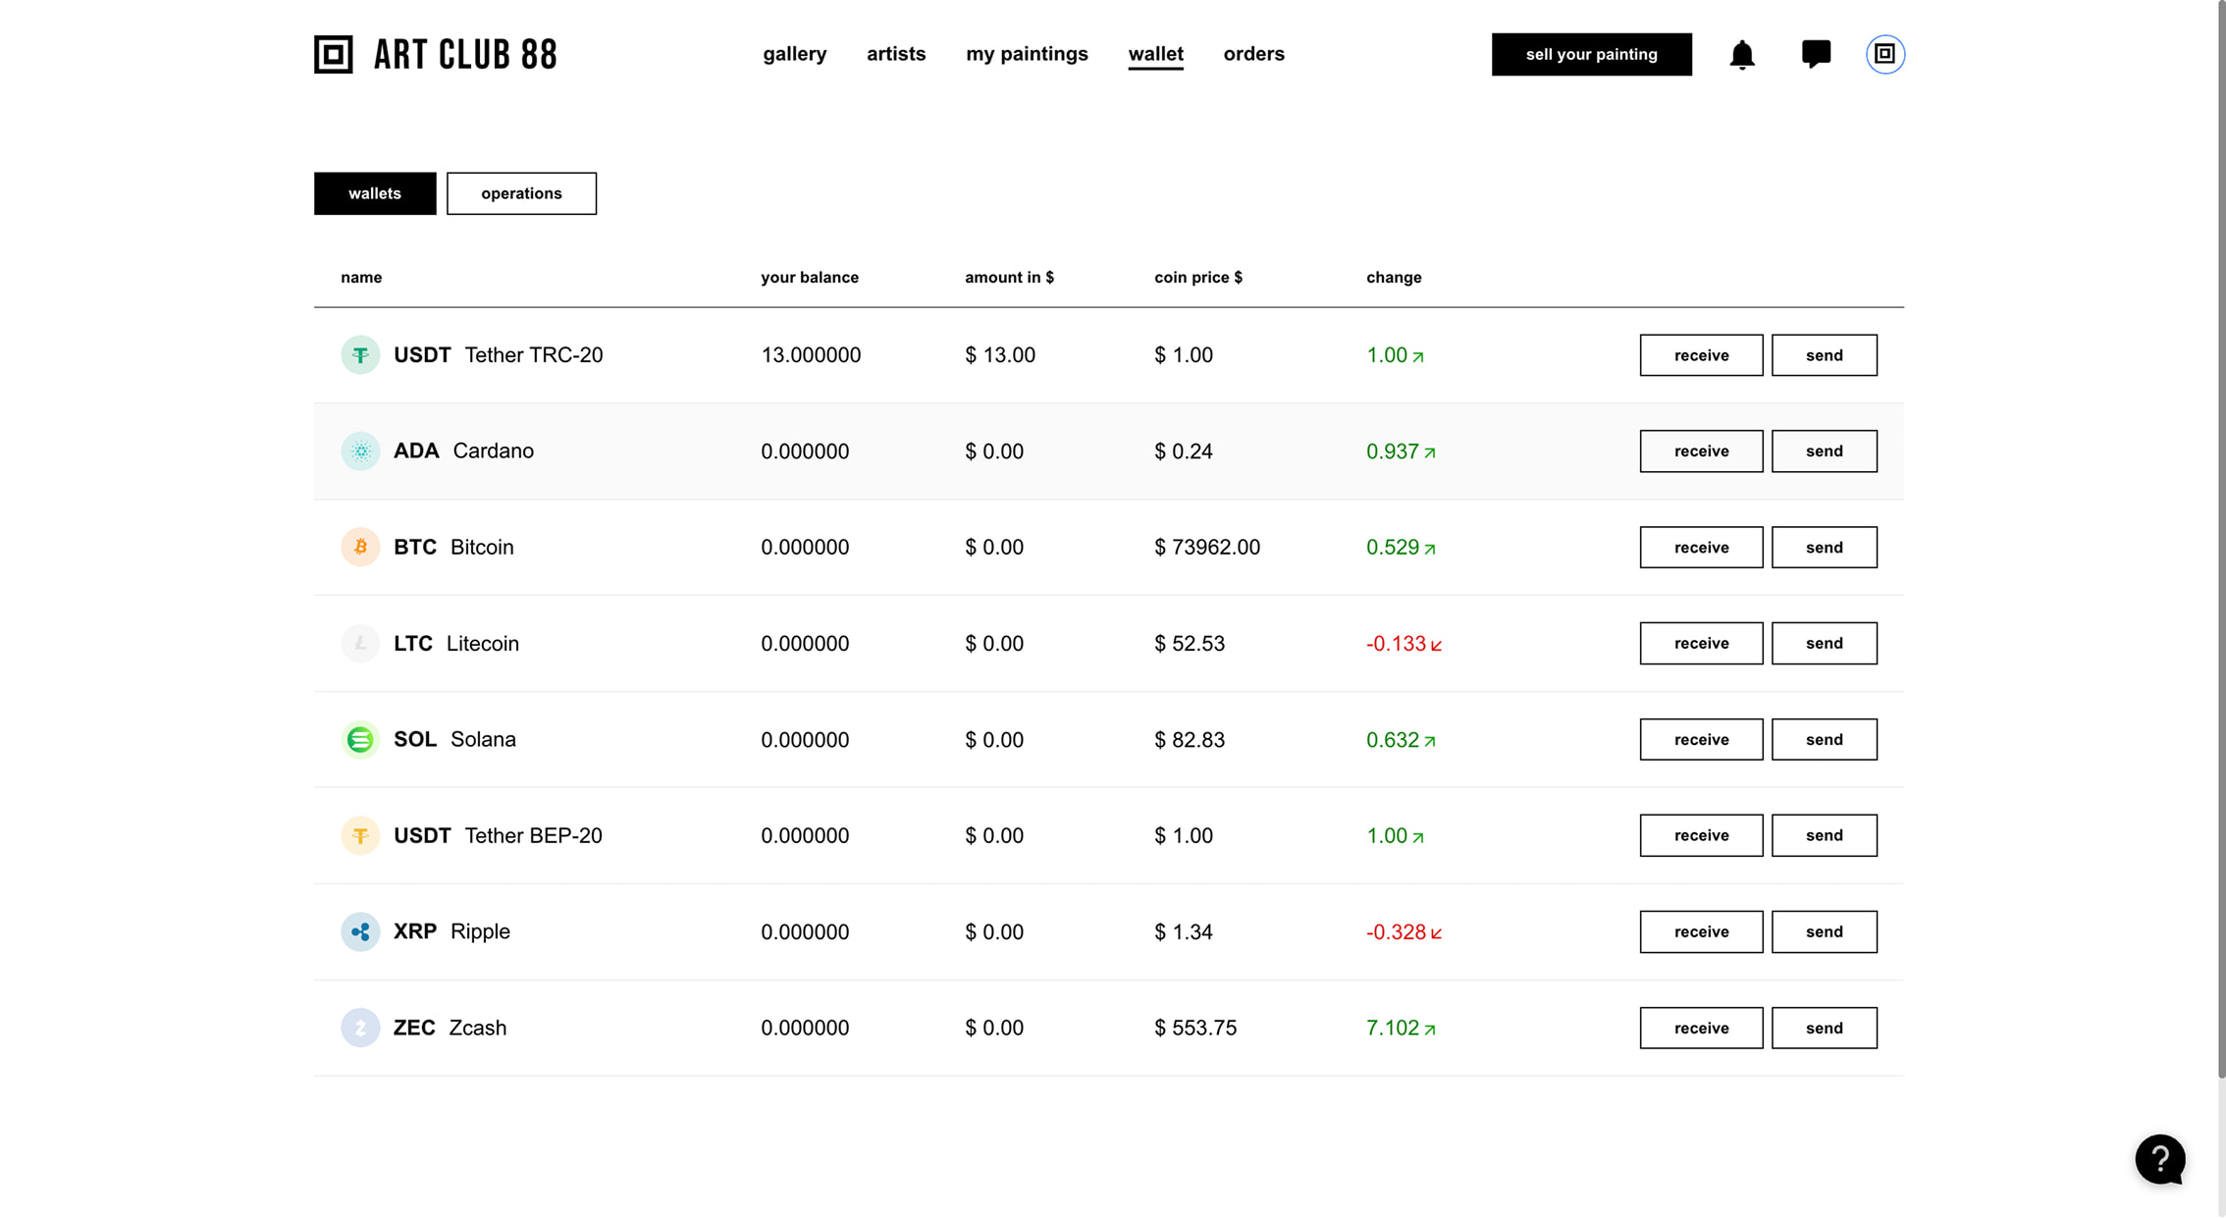Click the $ 73962.00 Bitcoin price

click(1207, 548)
